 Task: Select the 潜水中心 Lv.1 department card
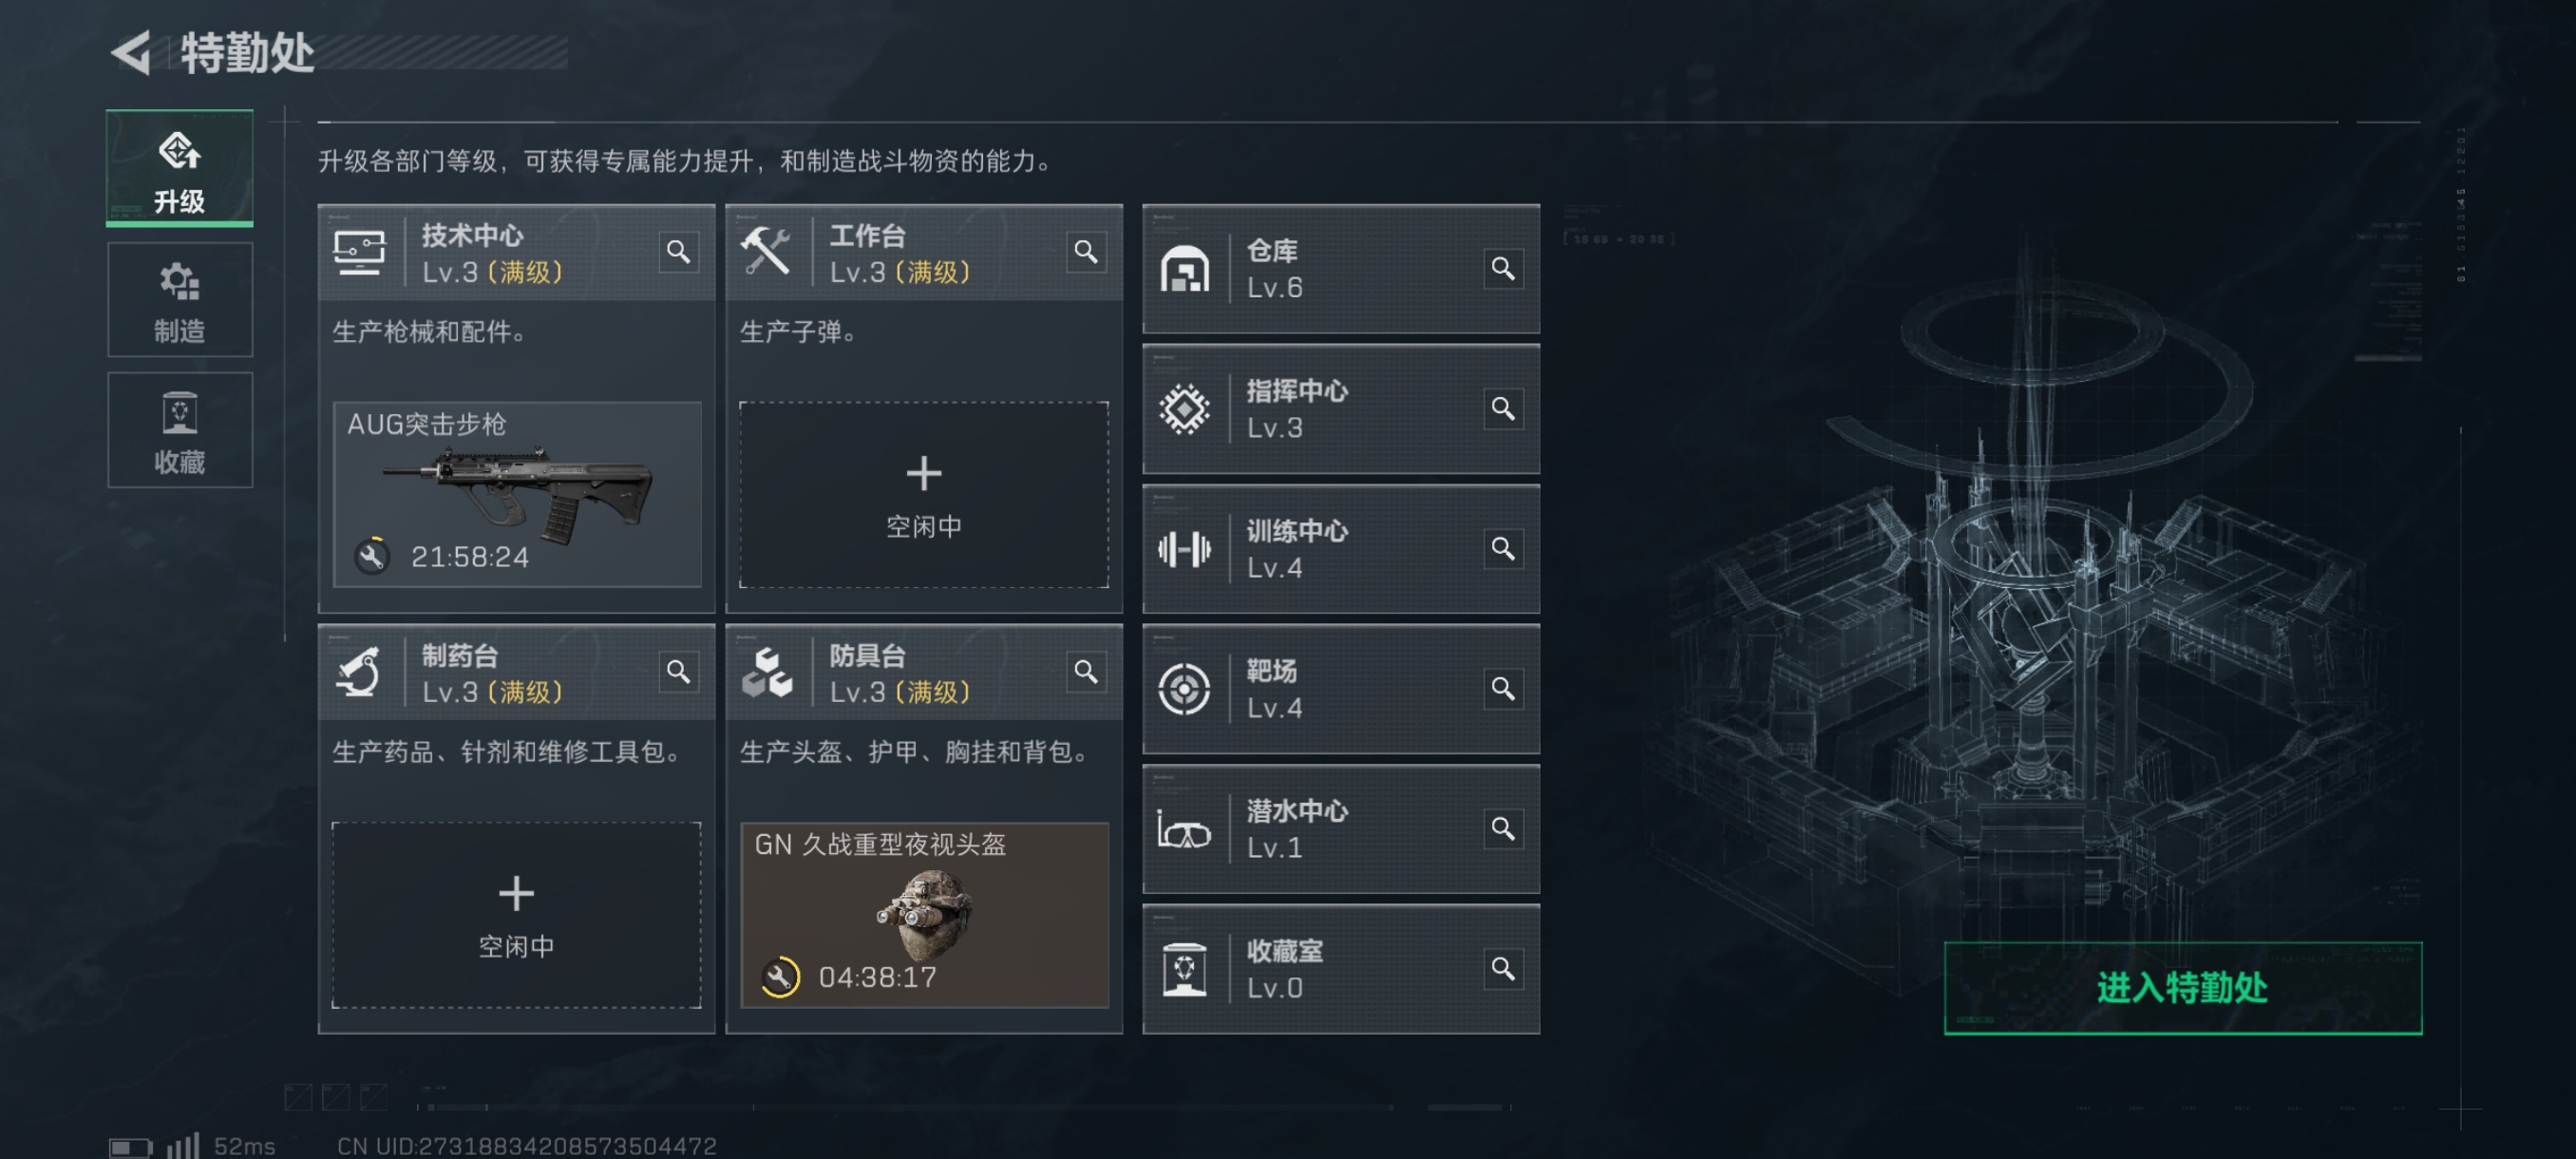tap(1340, 828)
